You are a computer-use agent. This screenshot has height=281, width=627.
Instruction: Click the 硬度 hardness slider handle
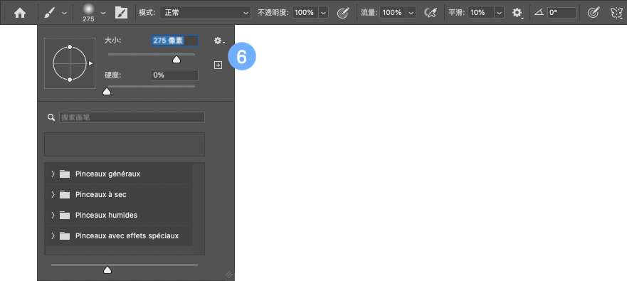(x=107, y=92)
